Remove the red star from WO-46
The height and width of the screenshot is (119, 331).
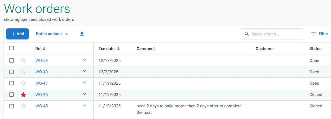tap(24, 95)
